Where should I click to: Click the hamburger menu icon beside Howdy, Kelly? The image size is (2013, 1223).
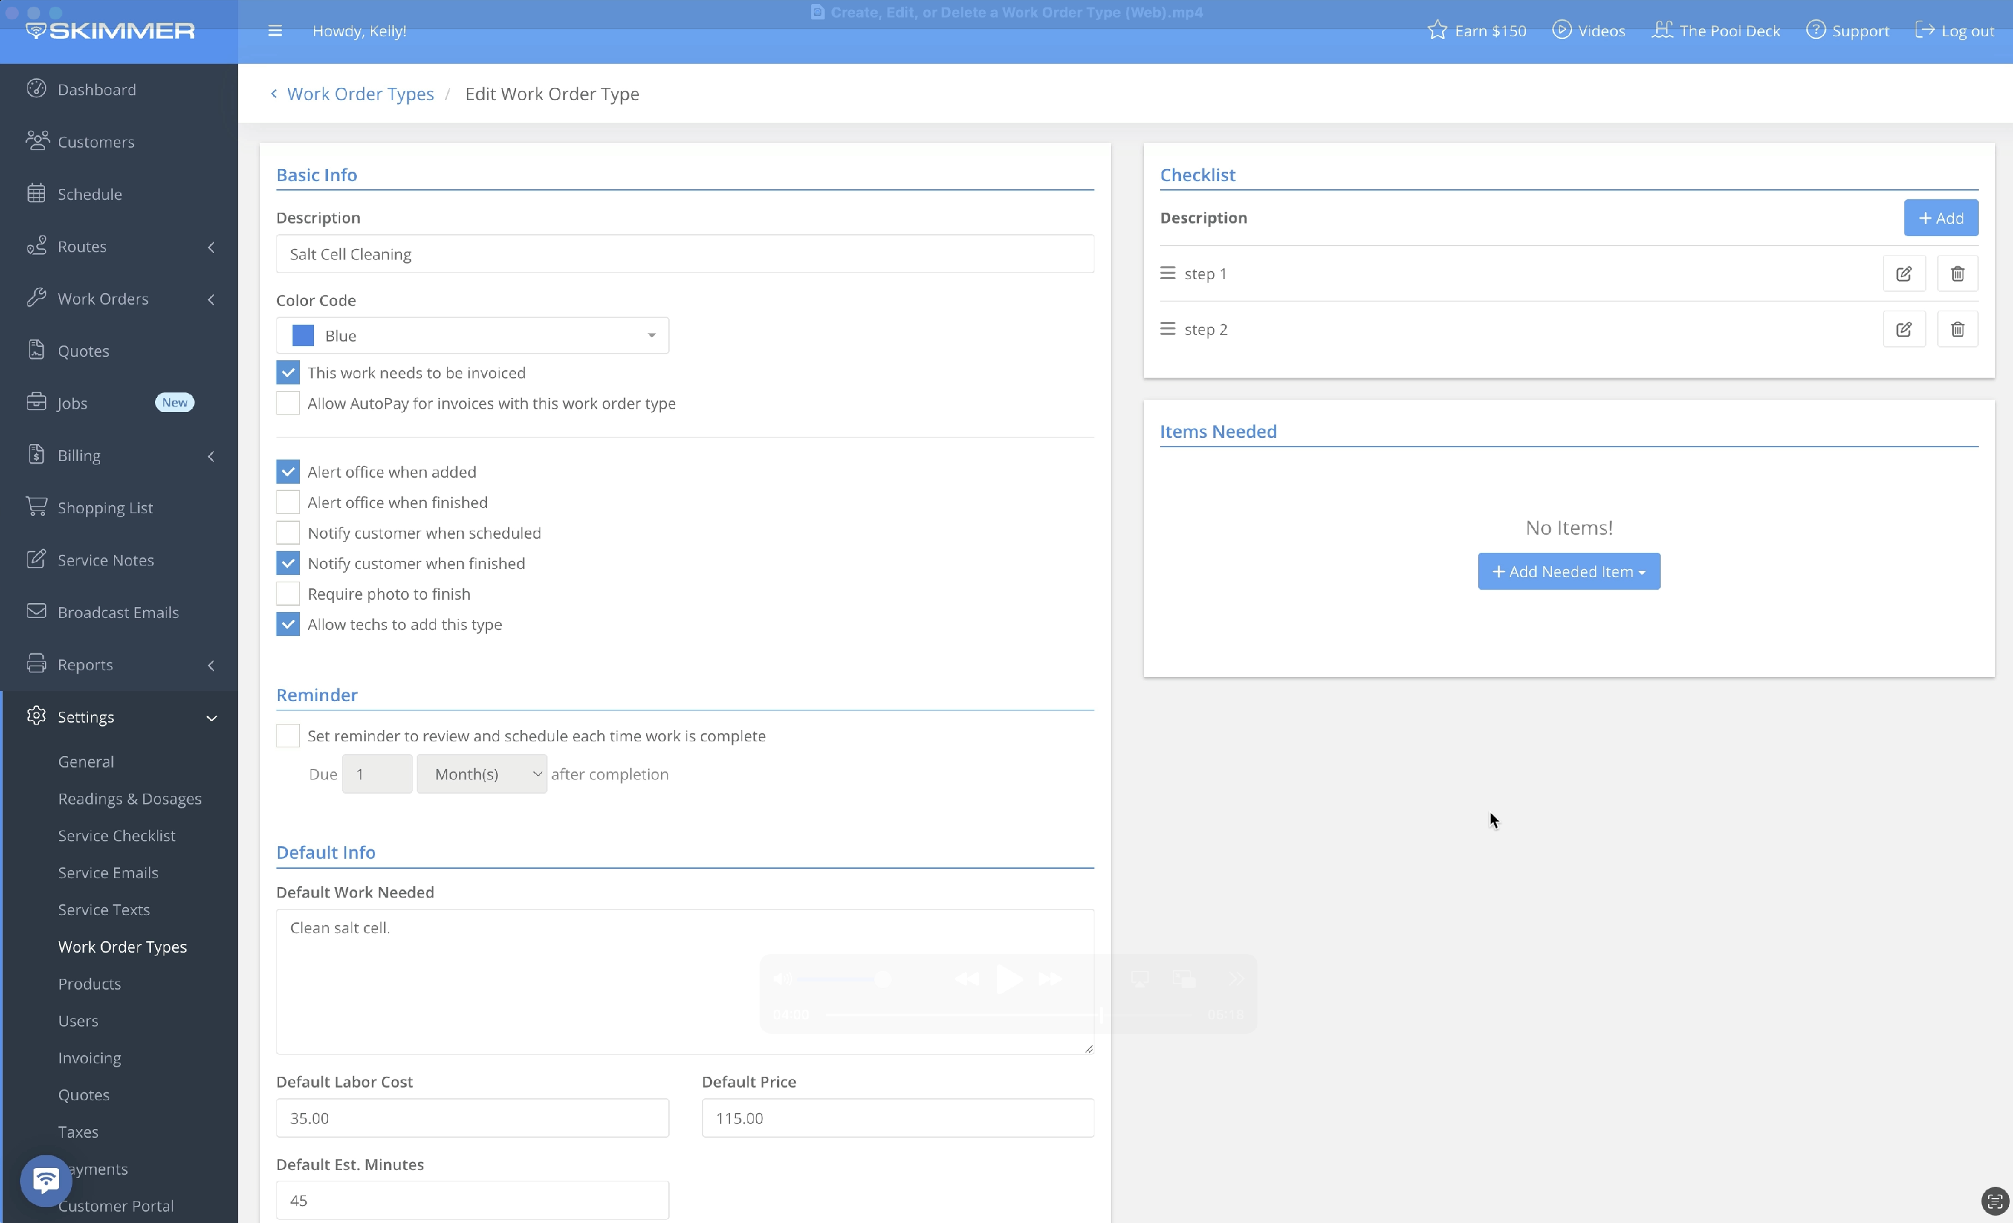coord(275,31)
